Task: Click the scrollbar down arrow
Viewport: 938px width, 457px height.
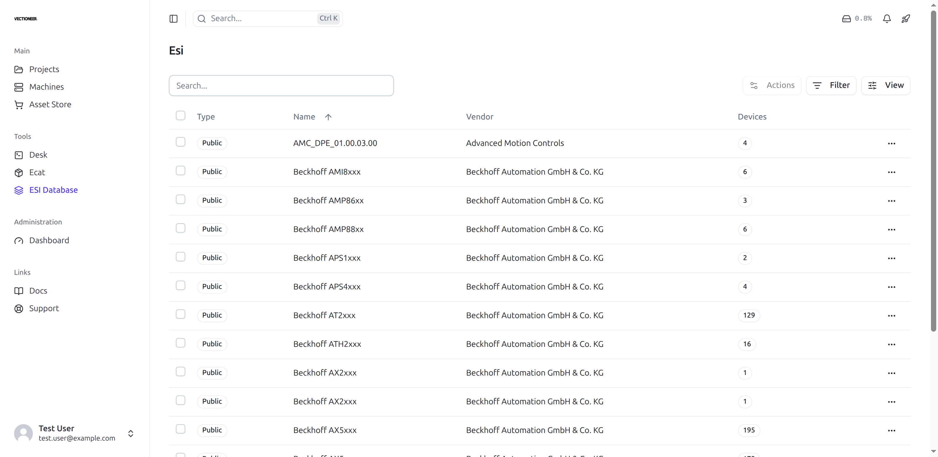Action: point(933,451)
